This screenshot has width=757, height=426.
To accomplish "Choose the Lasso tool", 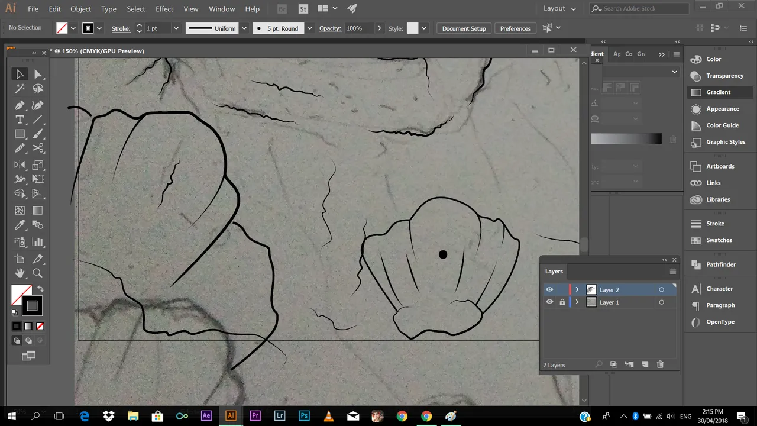I will (38, 89).
